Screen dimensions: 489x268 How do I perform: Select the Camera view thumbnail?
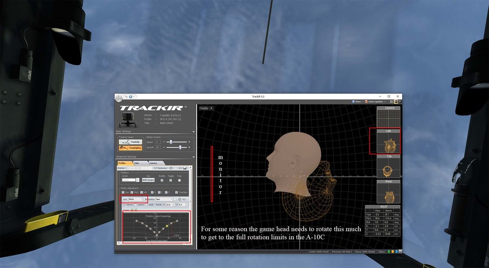[388, 117]
